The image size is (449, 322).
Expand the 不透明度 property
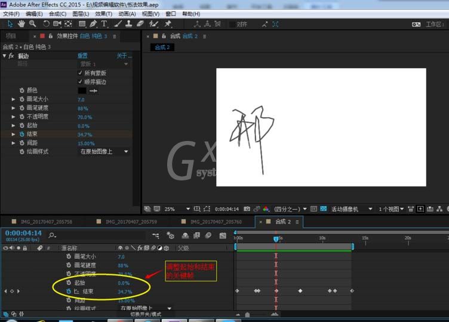coord(13,116)
